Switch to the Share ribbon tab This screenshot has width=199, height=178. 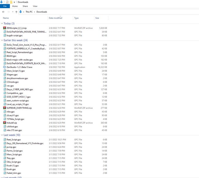(25, 6)
